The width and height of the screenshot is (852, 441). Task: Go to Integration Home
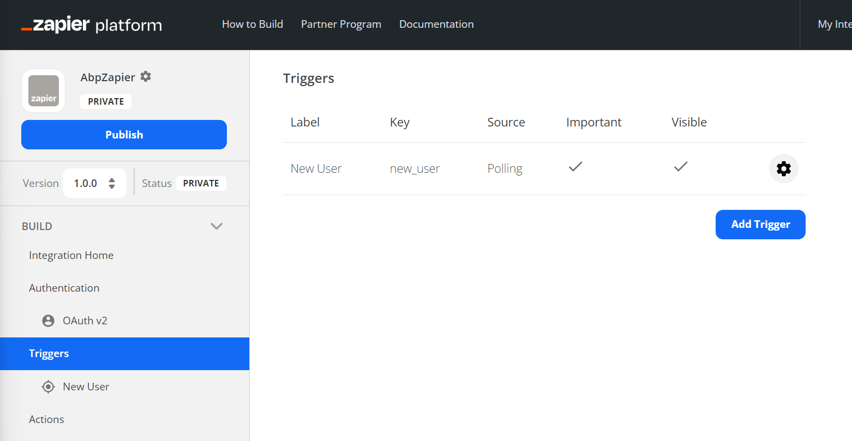(x=71, y=255)
